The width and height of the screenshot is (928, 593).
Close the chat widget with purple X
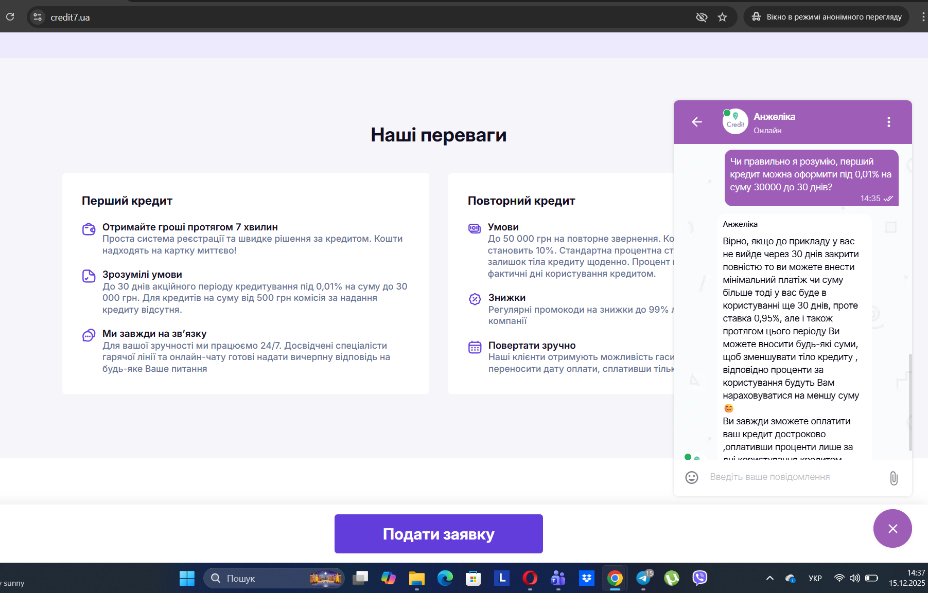point(892,529)
